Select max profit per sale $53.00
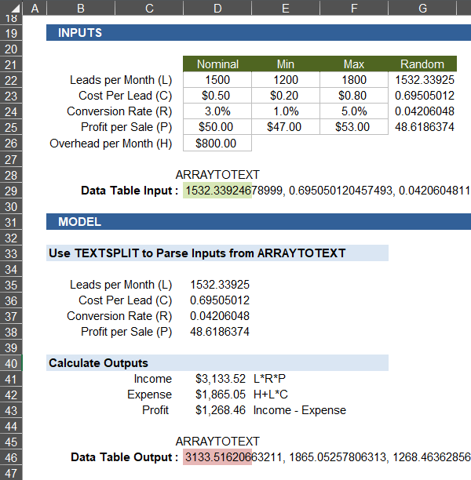471x480 pixels. coord(354,127)
